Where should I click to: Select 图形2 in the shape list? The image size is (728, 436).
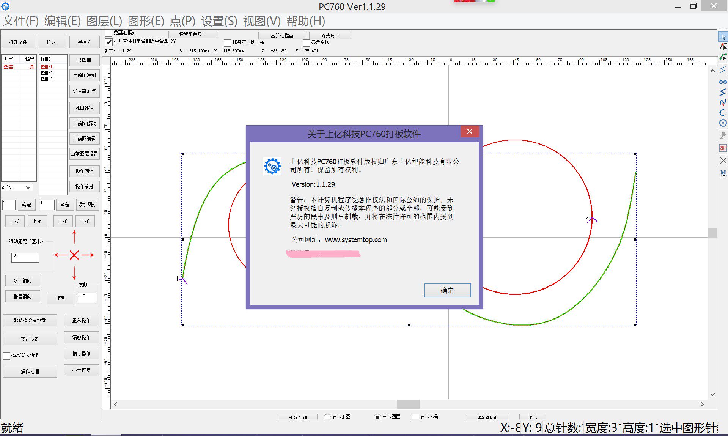[x=47, y=73]
